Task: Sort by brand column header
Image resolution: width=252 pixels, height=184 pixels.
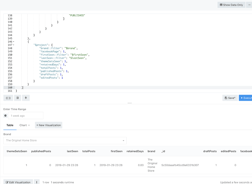Action: click(x=151, y=151)
